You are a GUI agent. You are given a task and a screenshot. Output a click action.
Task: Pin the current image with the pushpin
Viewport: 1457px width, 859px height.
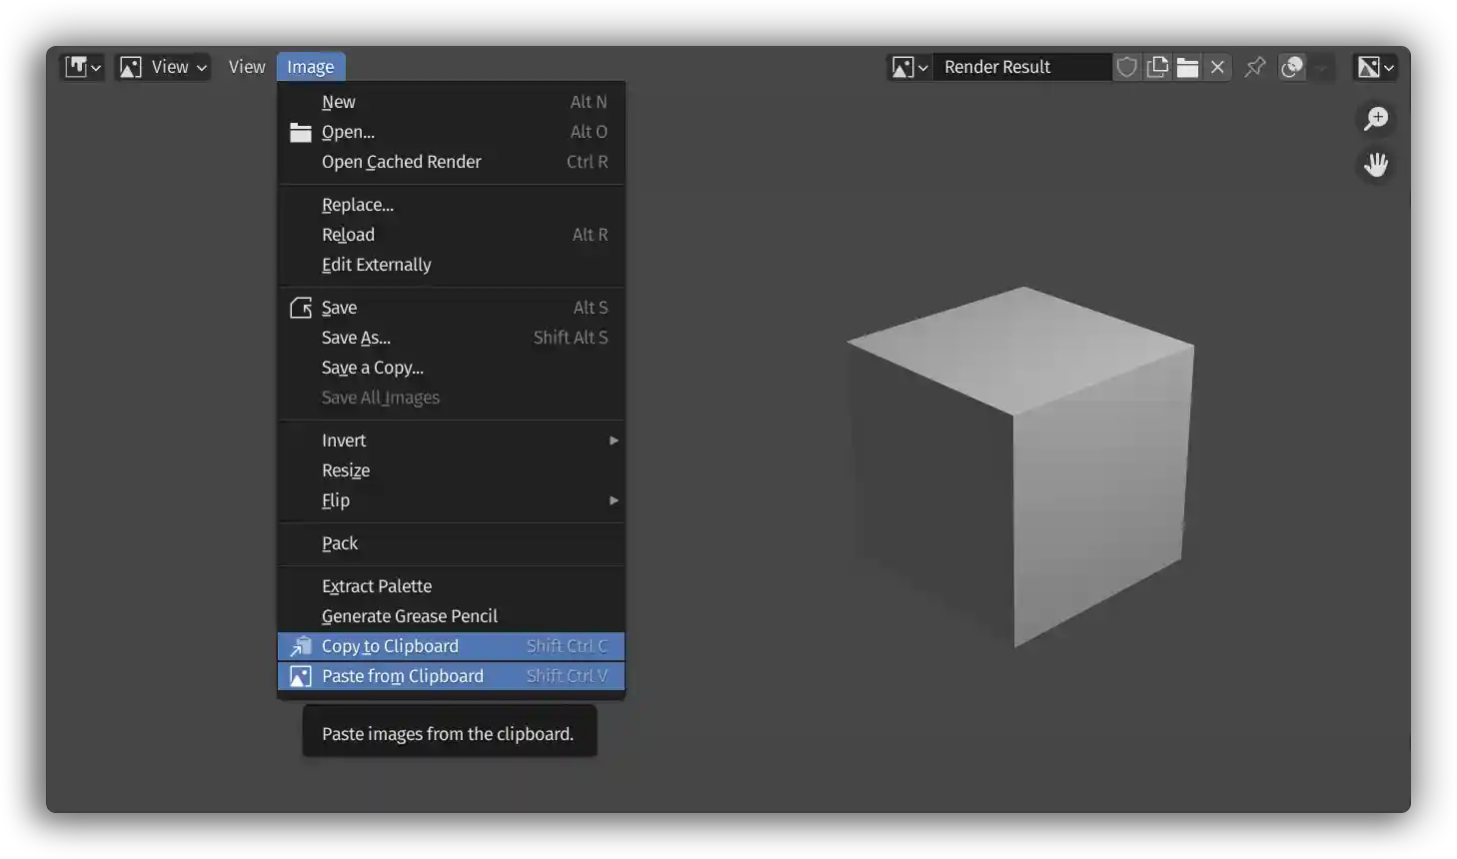pos(1255,66)
